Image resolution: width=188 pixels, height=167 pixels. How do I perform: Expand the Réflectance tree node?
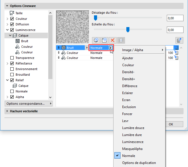pyautogui.click(x=8, y=63)
